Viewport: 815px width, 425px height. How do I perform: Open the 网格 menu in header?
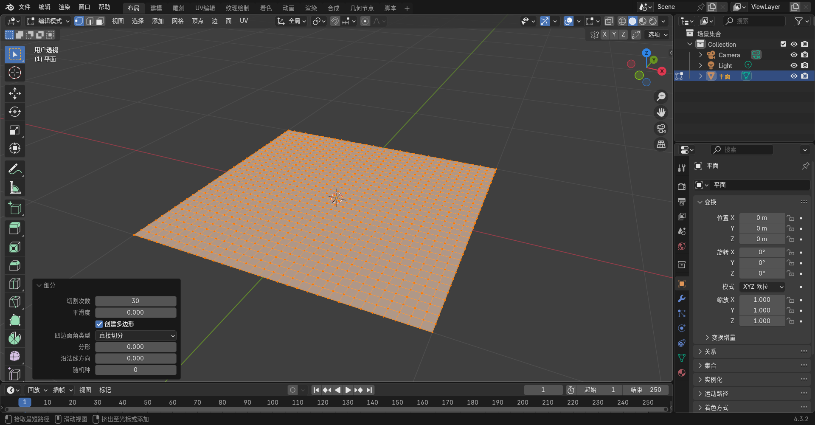[x=177, y=21]
